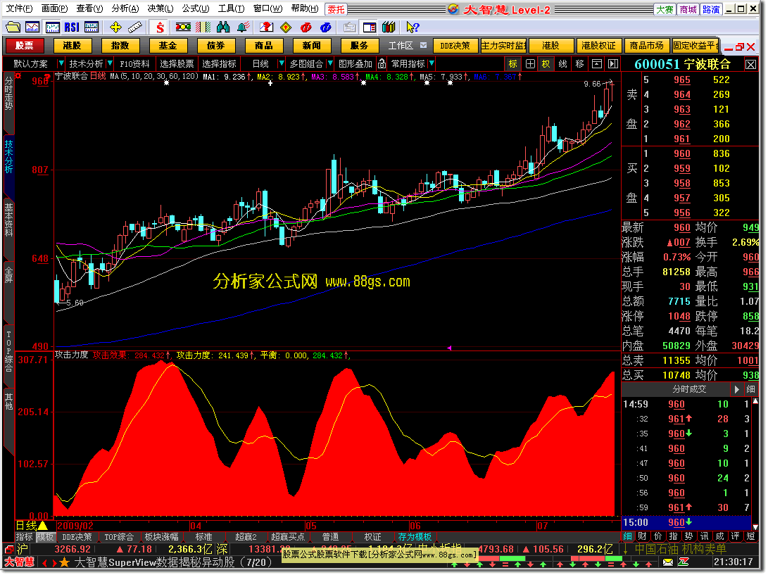
Task: Close the 600051 quote panel X icon
Action: [x=751, y=64]
